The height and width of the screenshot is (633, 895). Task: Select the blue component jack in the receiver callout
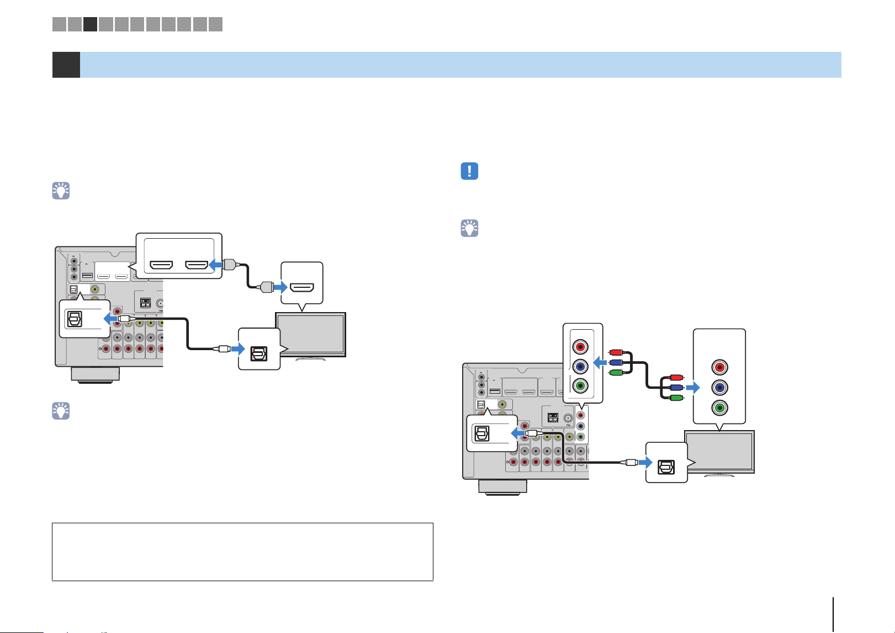tap(580, 366)
